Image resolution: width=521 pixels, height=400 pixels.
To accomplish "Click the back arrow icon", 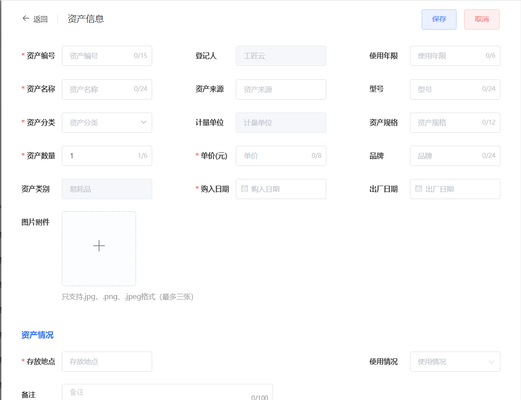I will pos(26,18).
